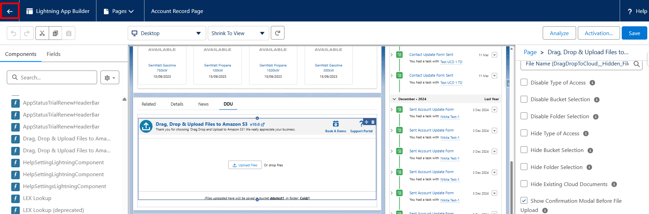Click the Copy icon in the toolbar

55,33
